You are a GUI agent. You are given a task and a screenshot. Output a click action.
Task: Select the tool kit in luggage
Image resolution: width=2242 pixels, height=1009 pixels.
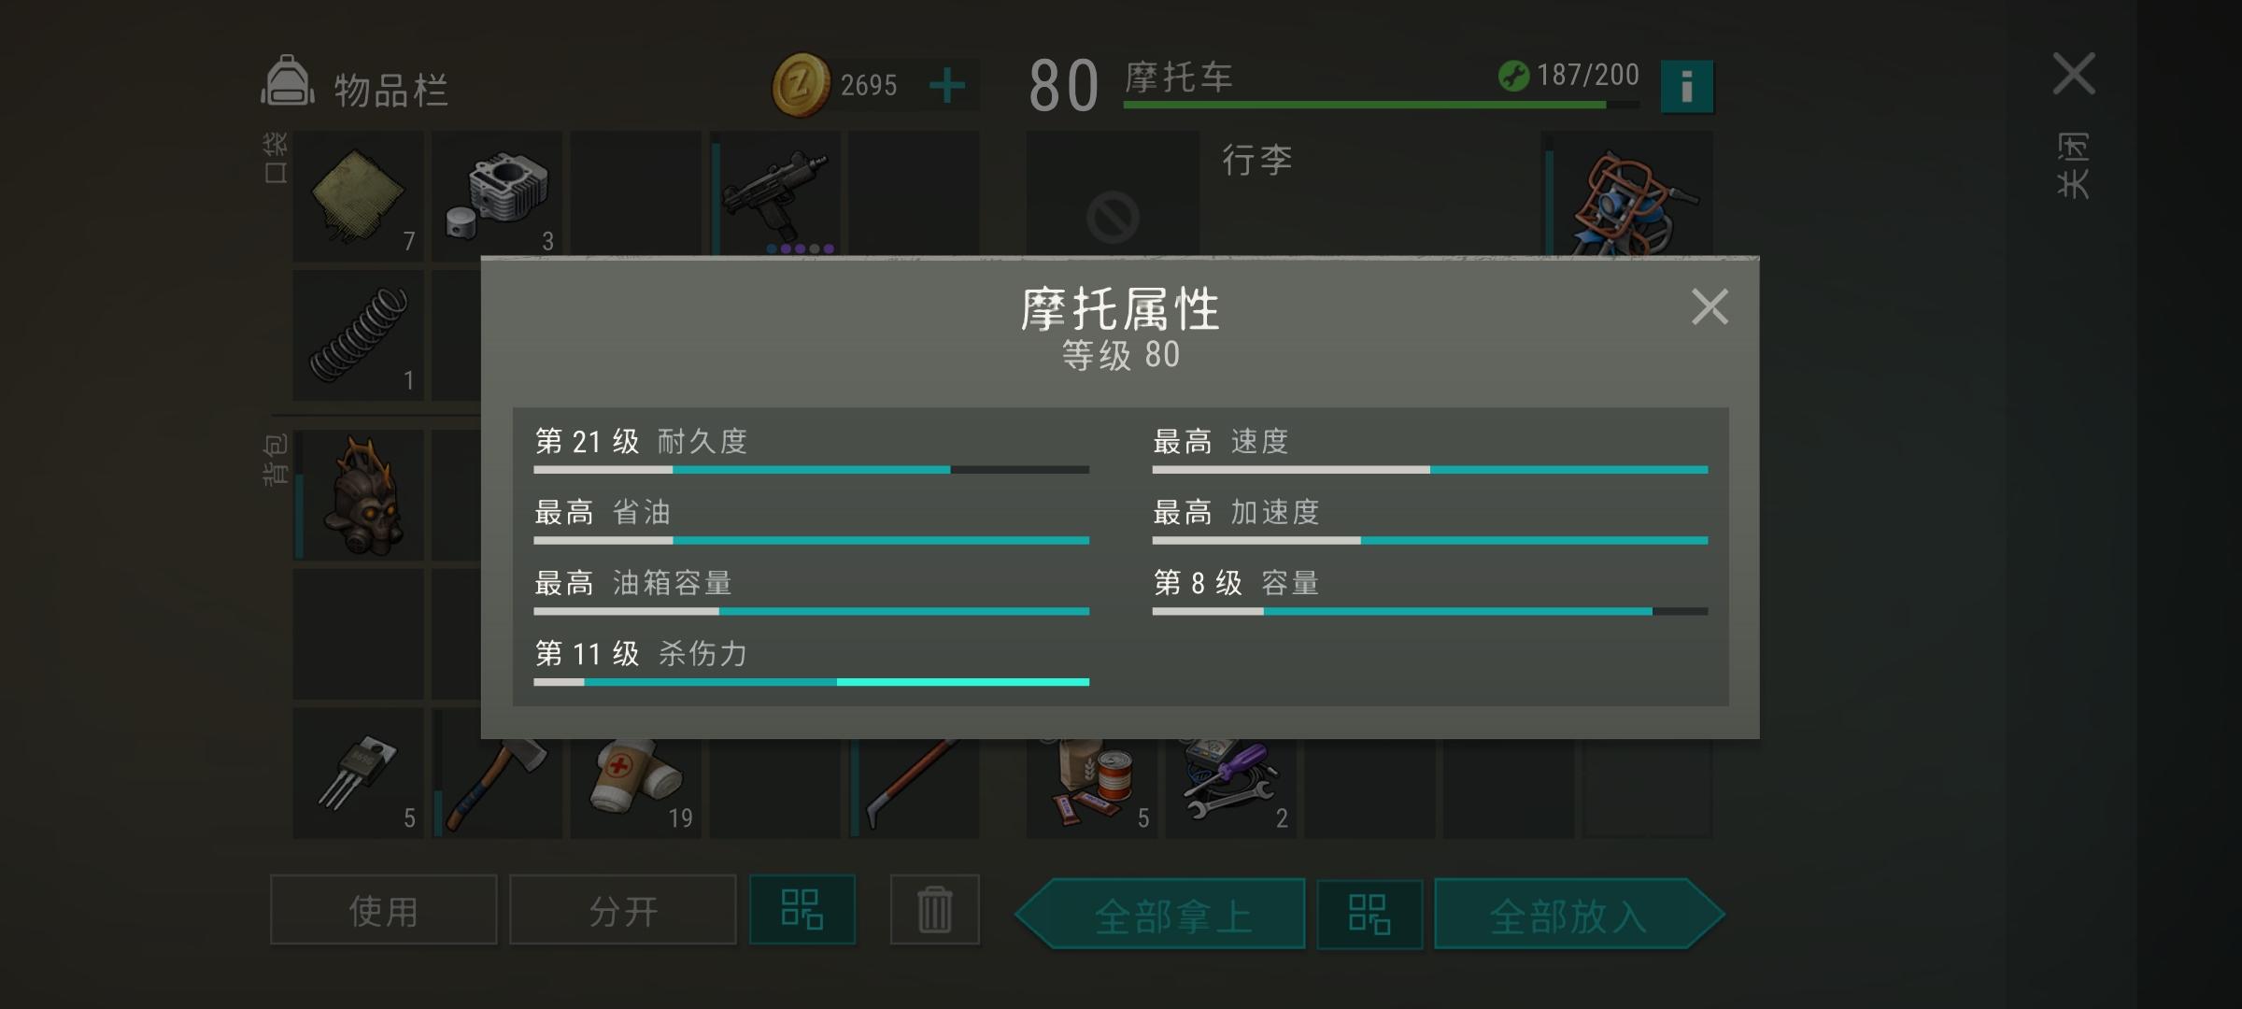coord(1230,780)
